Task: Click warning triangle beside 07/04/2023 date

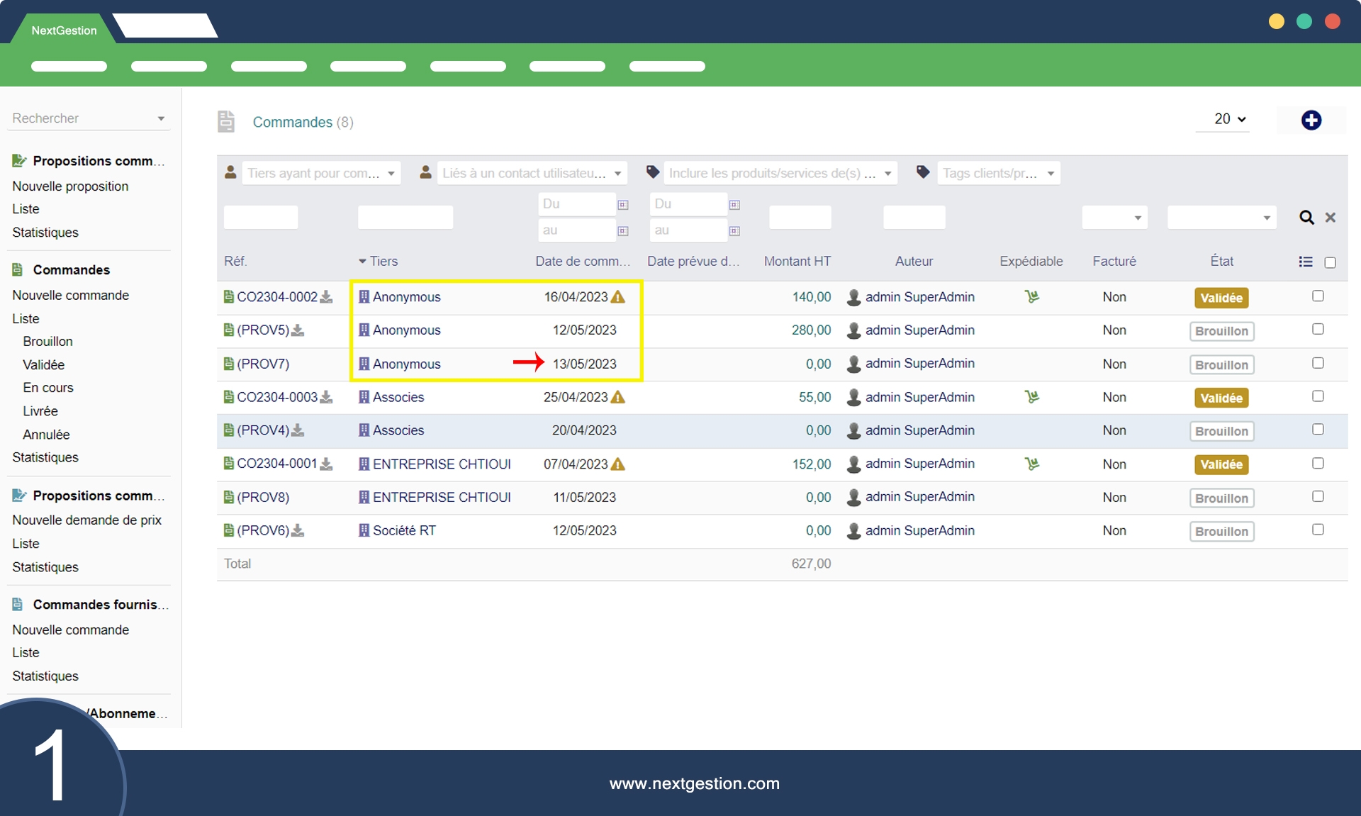Action: [618, 464]
